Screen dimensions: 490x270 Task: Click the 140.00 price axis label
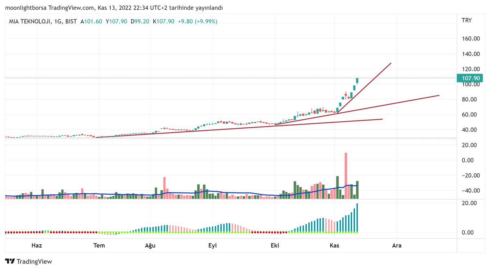470,54
